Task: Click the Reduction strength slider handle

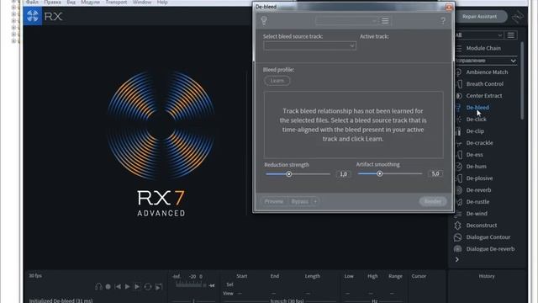Action: [289, 174]
